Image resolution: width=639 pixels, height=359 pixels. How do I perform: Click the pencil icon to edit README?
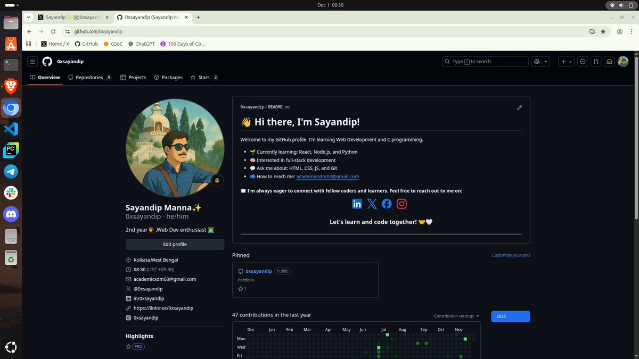tap(519, 107)
